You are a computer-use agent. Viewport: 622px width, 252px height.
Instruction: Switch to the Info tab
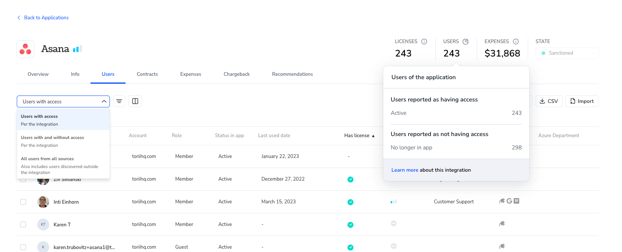pyautogui.click(x=75, y=74)
